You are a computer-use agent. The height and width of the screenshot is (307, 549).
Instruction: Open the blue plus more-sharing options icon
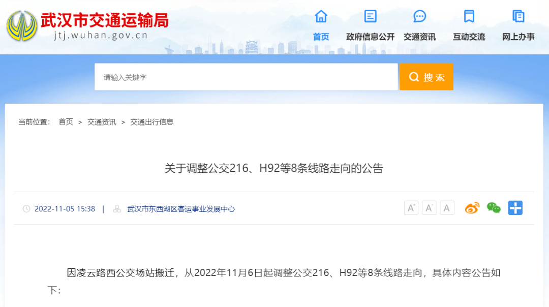515,208
